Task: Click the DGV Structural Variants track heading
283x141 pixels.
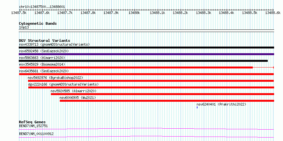Action: click(45, 41)
